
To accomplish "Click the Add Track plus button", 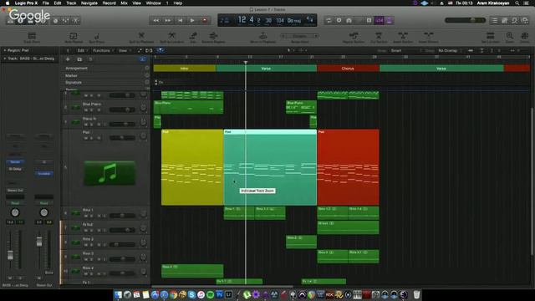I will (x=68, y=59).
